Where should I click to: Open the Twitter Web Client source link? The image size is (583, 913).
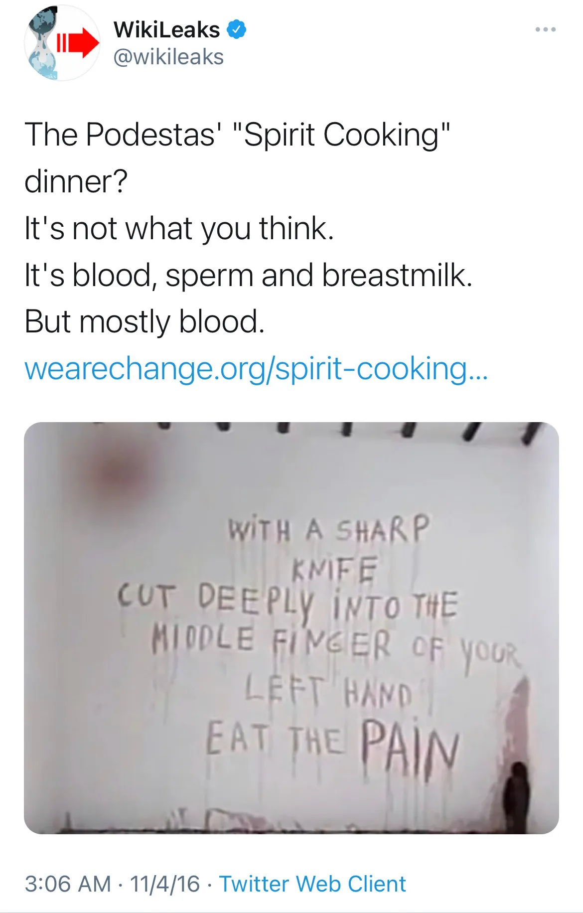(312, 884)
